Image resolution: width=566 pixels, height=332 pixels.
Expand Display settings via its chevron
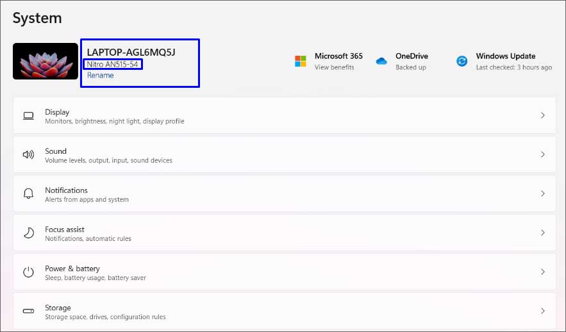(x=542, y=115)
